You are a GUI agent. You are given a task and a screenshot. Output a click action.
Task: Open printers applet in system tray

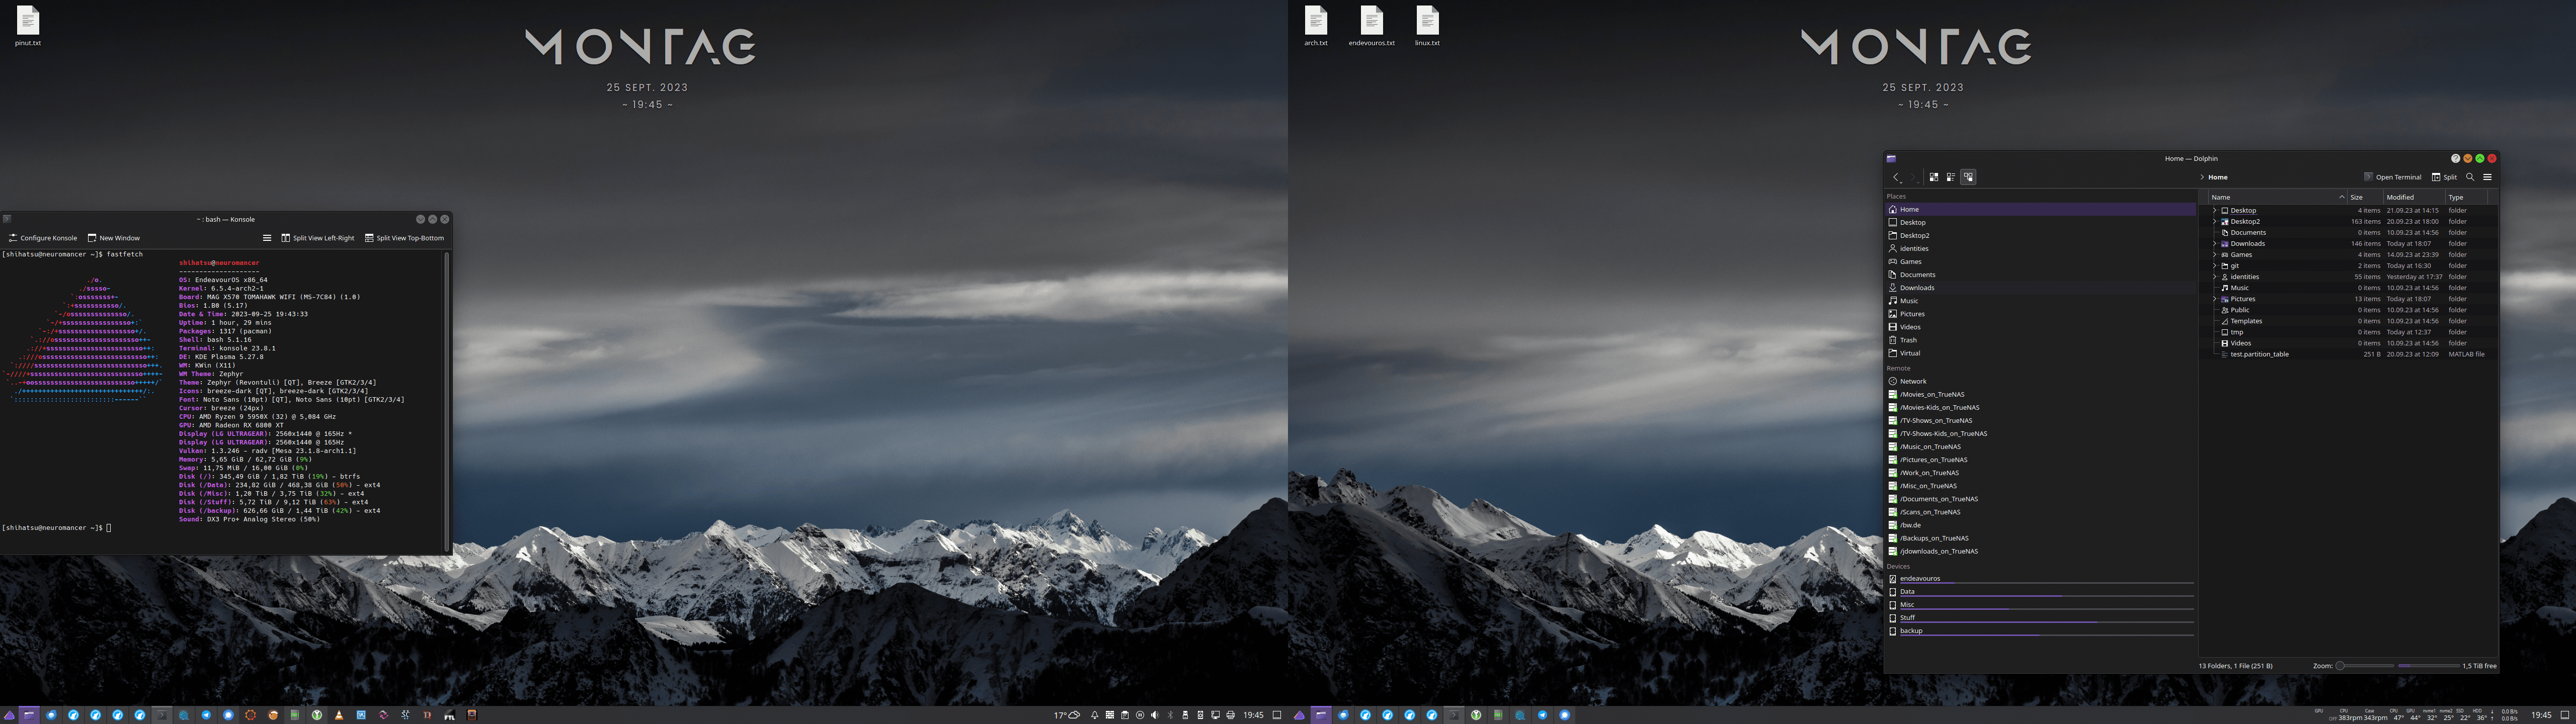coord(1230,715)
